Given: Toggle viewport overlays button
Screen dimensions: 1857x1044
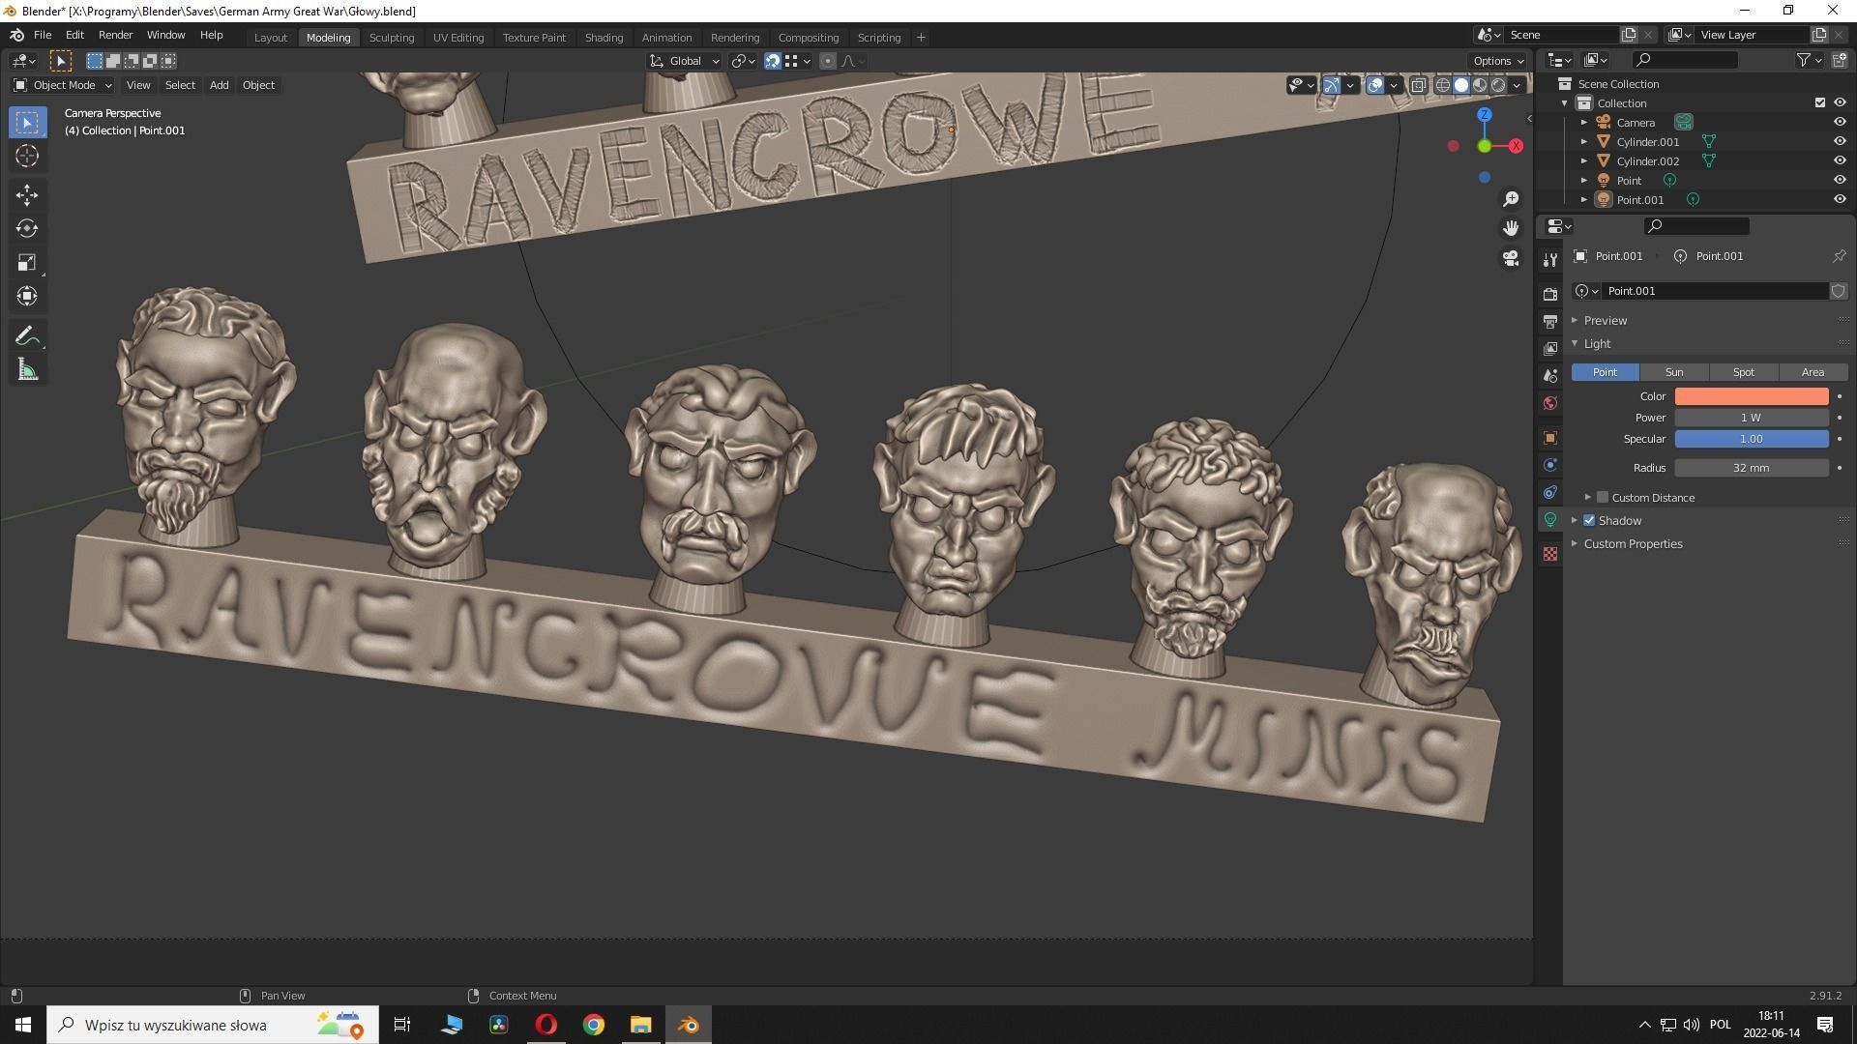Looking at the screenshot, I should (x=1375, y=85).
